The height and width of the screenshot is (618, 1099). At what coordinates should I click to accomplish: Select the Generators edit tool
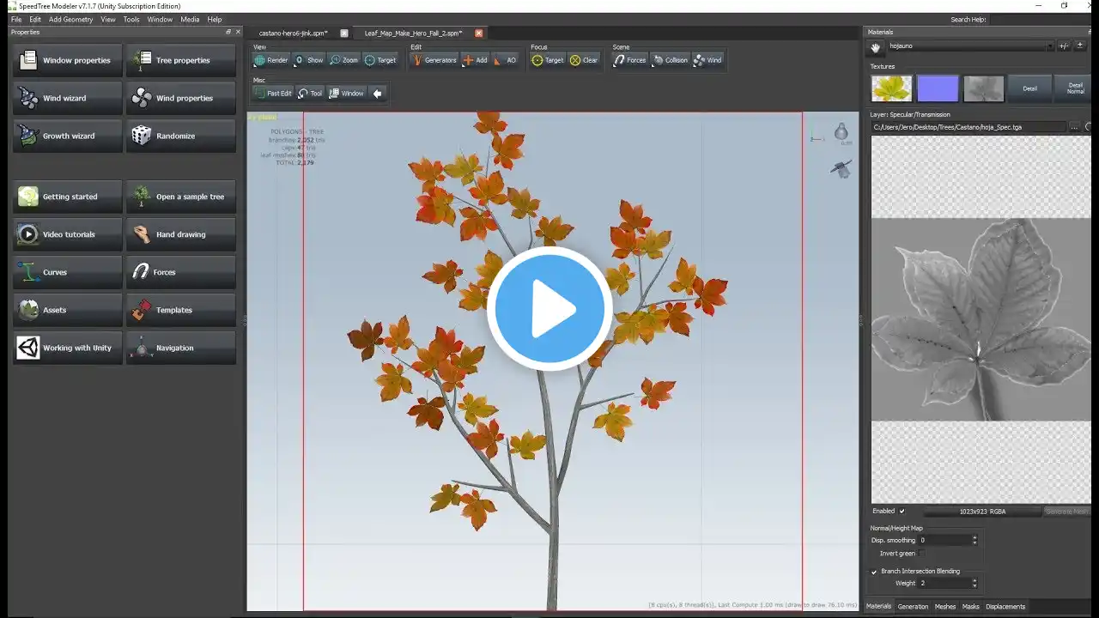point(434,60)
